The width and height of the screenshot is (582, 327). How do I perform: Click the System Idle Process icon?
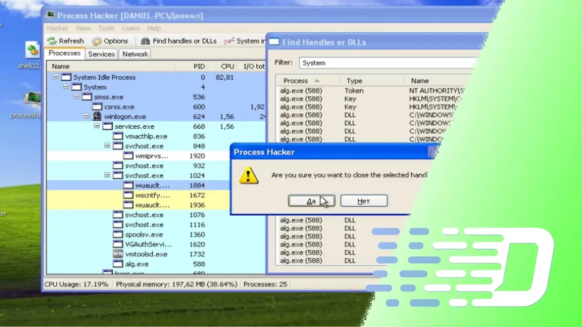pos(66,77)
